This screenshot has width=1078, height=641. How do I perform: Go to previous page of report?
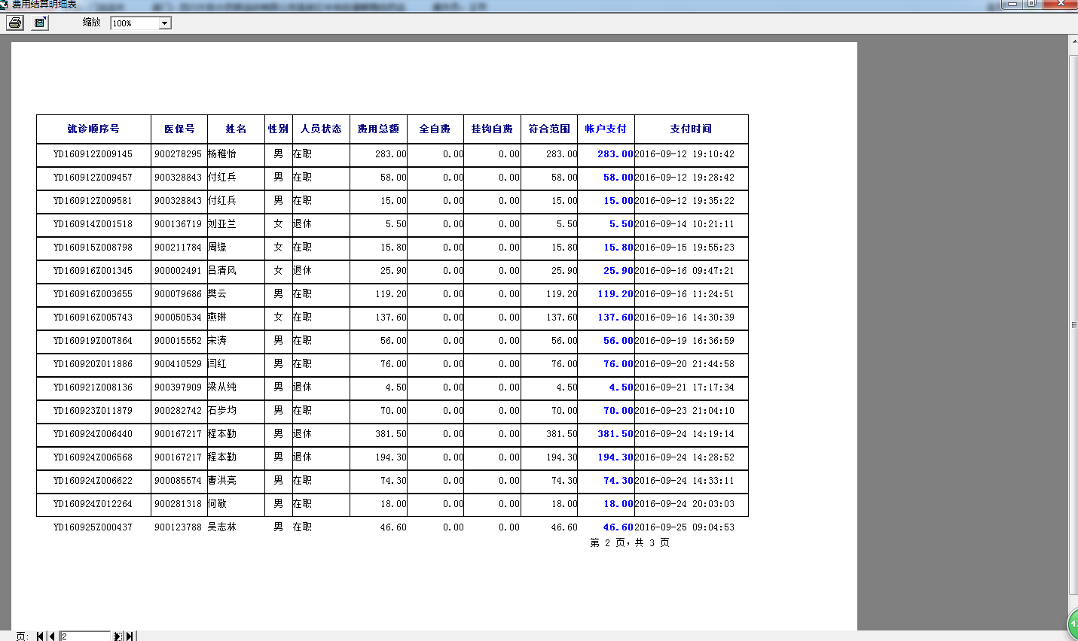coord(51,636)
